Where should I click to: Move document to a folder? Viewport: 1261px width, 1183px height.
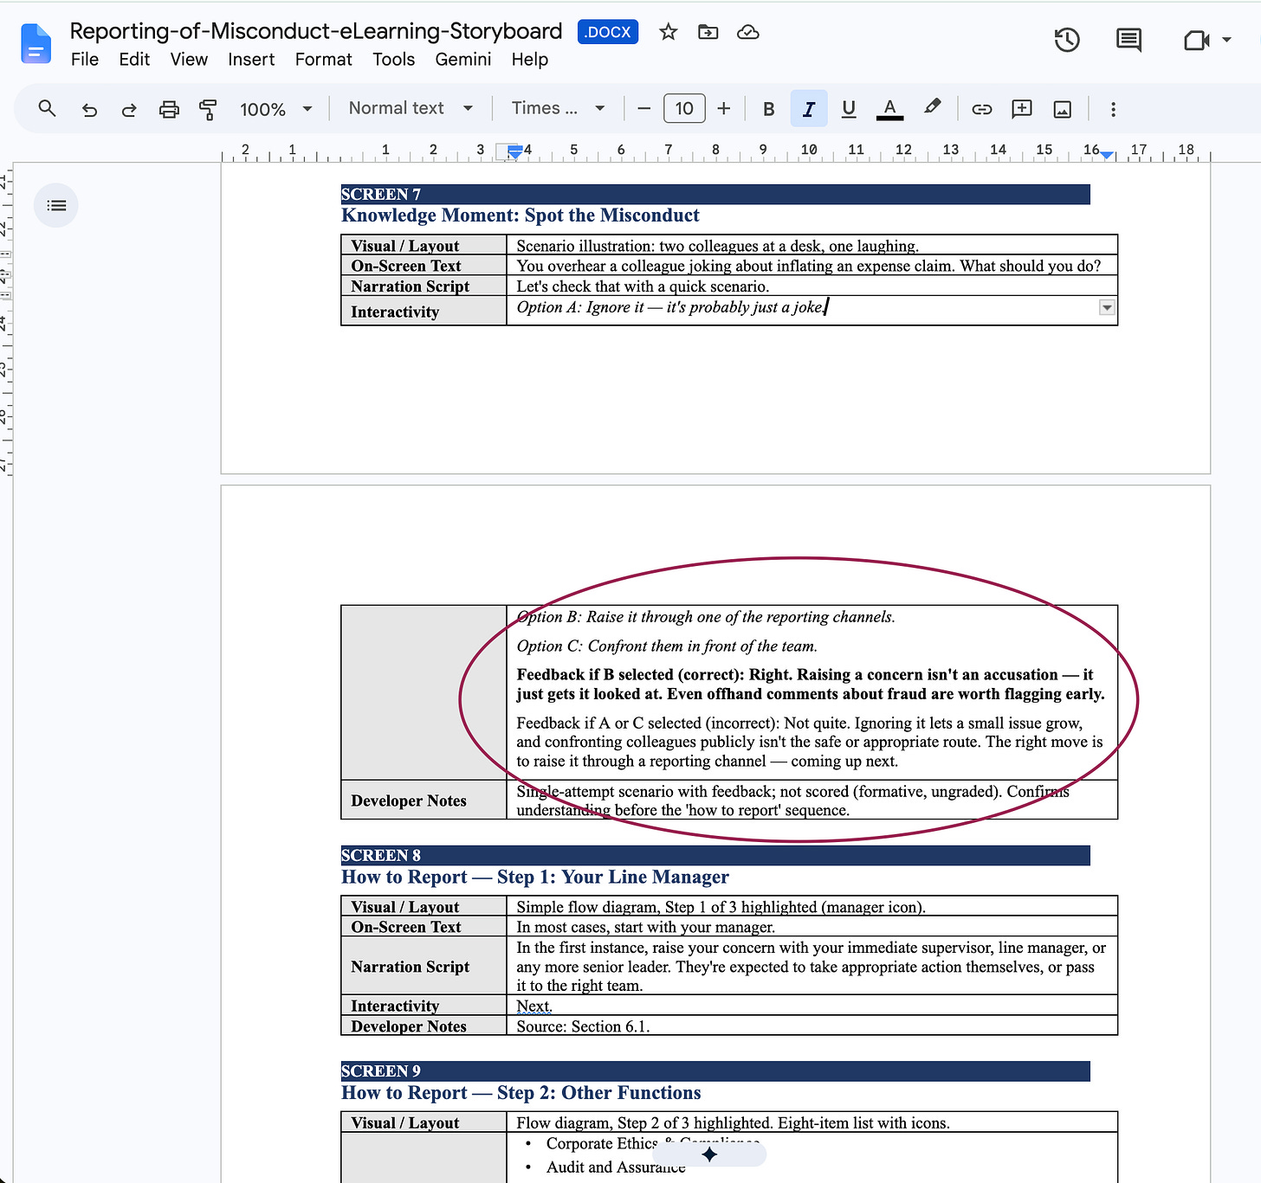point(708,32)
